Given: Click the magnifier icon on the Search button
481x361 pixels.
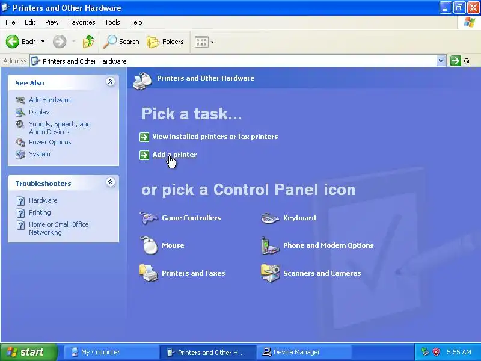Looking at the screenshot, I should pos(109,42).
